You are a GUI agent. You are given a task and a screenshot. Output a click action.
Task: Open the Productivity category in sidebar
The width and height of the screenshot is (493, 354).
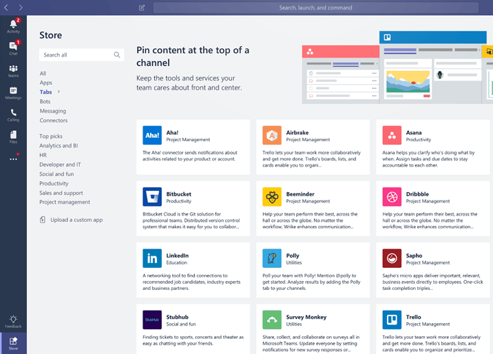click(54, 183)
